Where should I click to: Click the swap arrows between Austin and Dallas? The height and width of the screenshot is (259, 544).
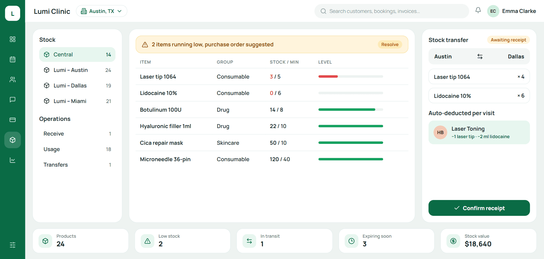[480, 56]
